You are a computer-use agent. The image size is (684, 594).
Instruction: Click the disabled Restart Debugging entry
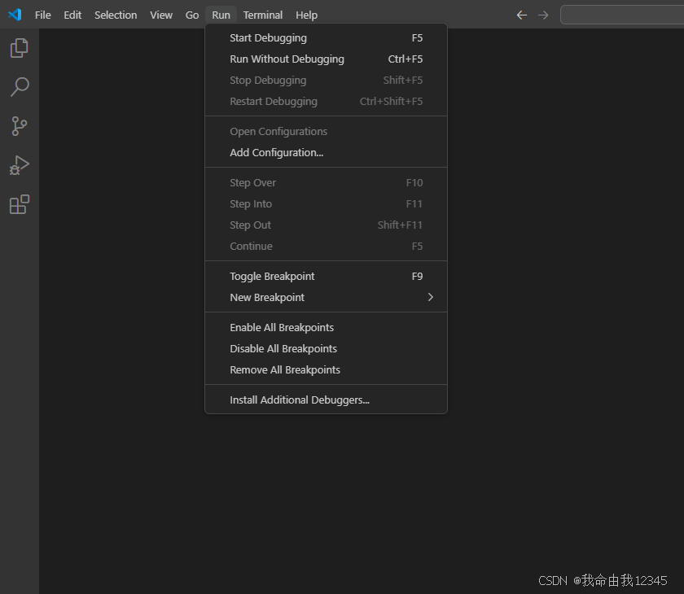326,101
